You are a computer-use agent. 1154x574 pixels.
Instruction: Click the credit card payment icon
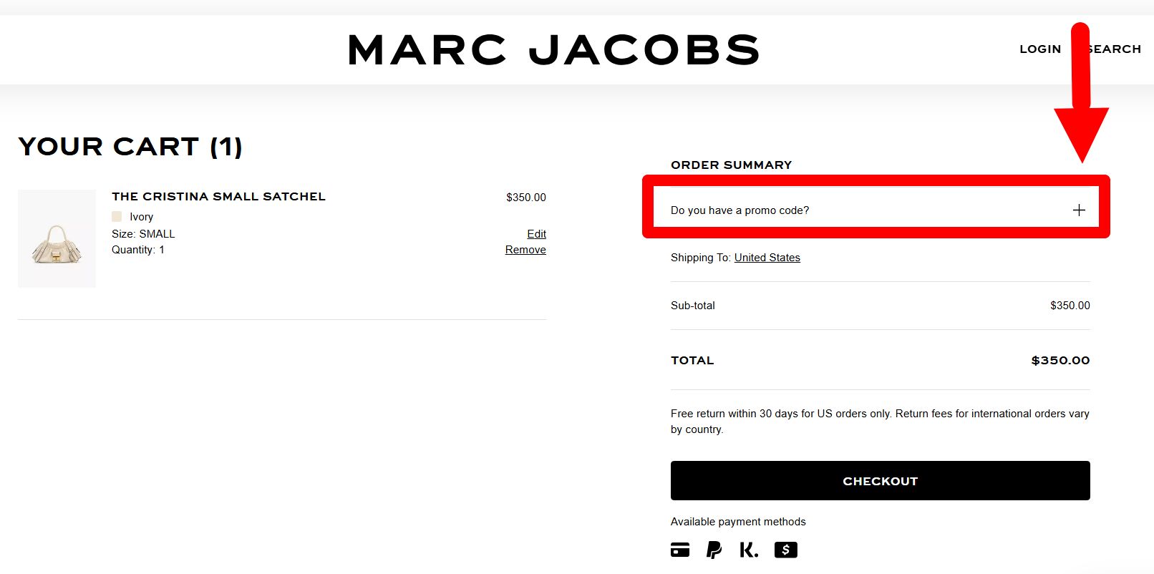pyautogui.click(x=680, y=550)
